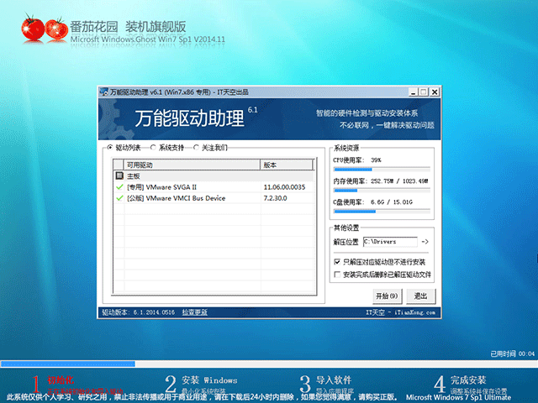Click the 可用驱动 column header
This screenshot has height=403, width=538.
pos(192,165)
